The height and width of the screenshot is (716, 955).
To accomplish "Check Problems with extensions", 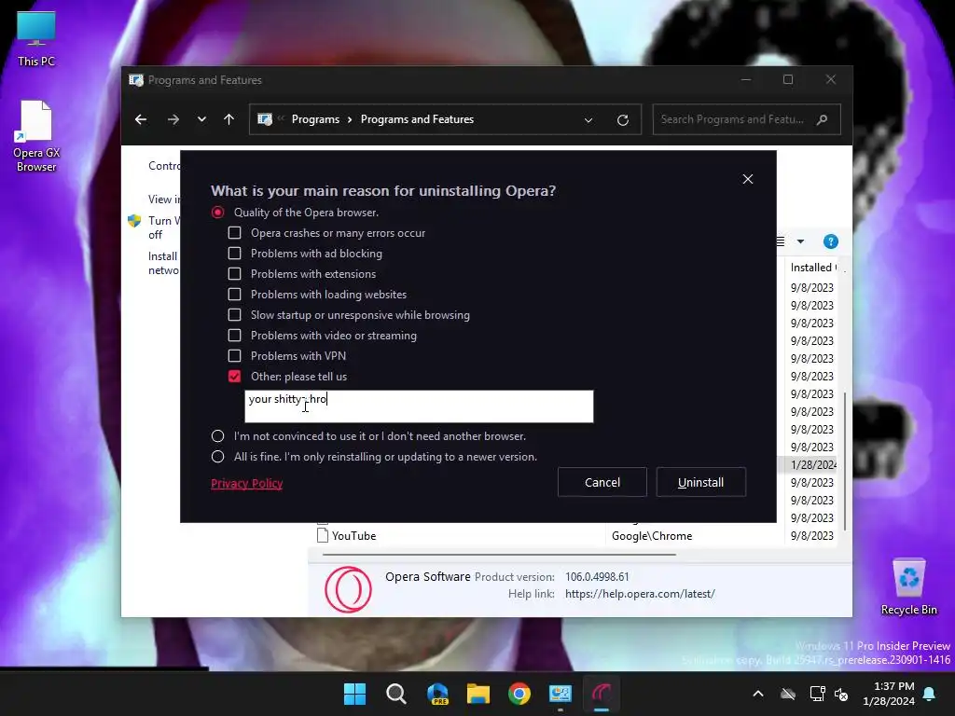I will (x=234, y=274).
